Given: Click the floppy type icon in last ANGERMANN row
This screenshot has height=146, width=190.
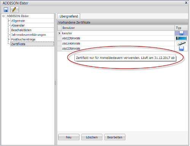Looking at the screenshot, I should pos(181,49).
